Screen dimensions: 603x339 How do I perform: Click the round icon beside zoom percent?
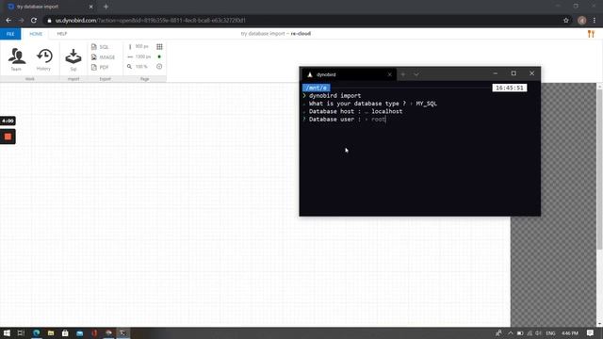pos(159,67)
